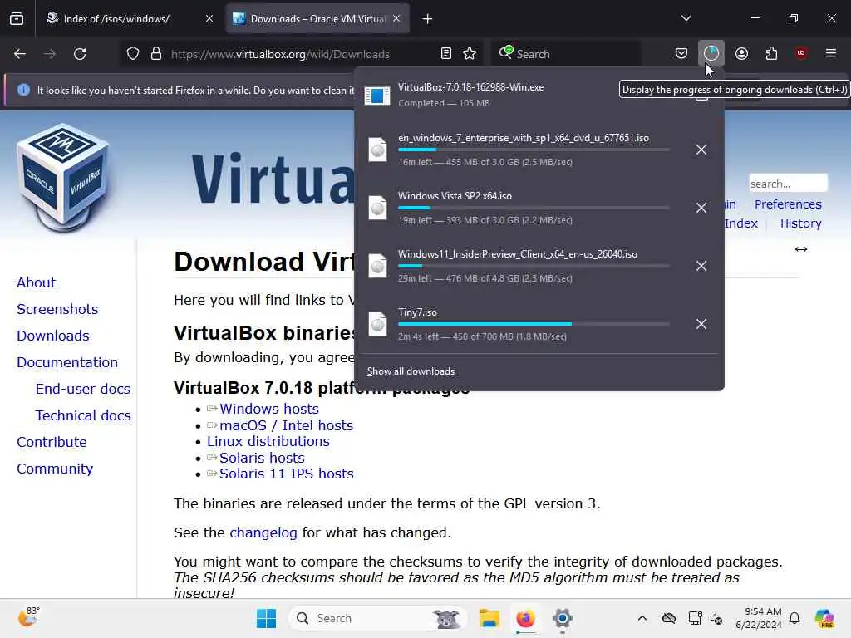This screenshot has height=638, width=851.
Task: Switch to Downloads – Oracle VM VirtualBox tab
Action: click(x=317, y=19)
